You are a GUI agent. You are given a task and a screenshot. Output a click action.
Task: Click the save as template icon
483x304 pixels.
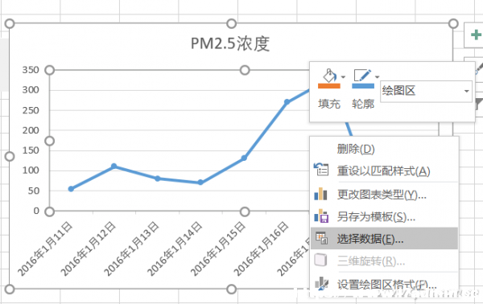coord(321,216)
